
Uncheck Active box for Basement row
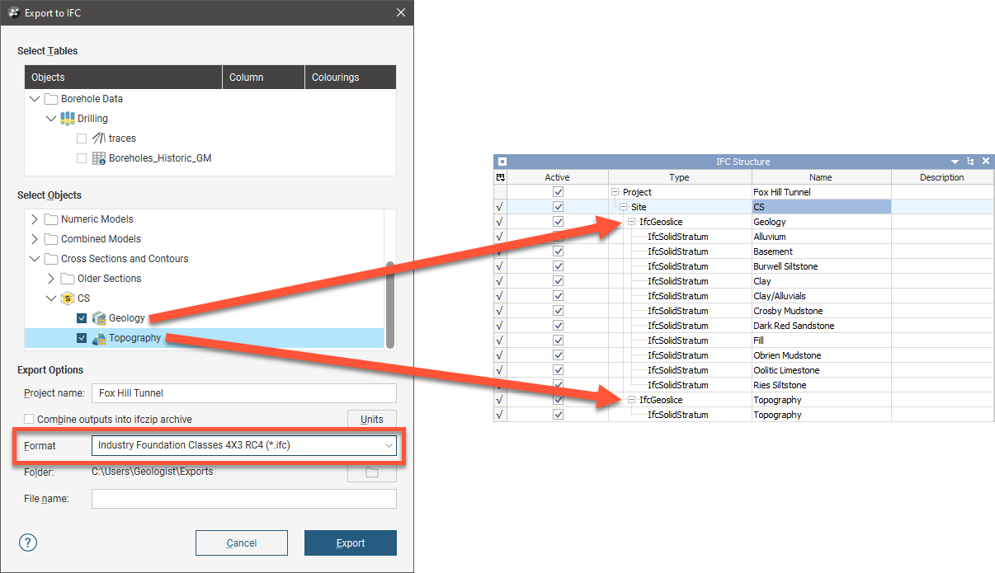click(x=559, y=251)
